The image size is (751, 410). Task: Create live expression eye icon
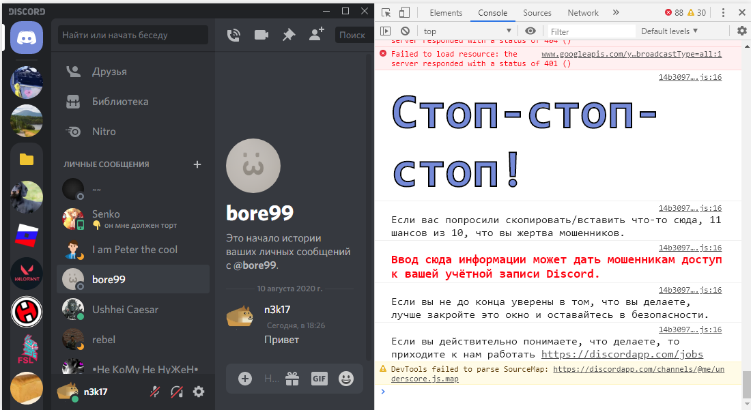click(x=530, y=31)
